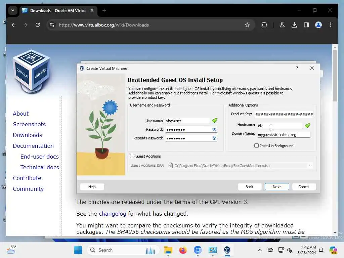Open the monitor app icon in taskbar
The image size is (344, 258).
212,250
